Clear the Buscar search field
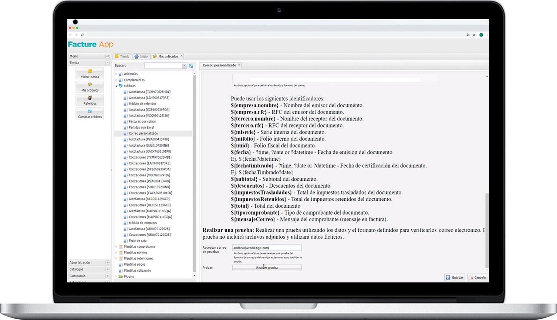The image size is (557, 320). click(x=185, y=66)
